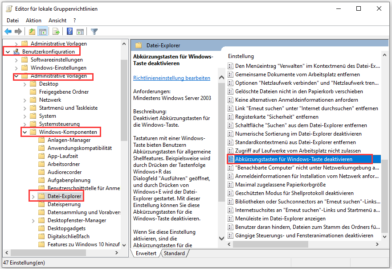Select the Freigegebene Ordner tree item

click(64, 92)
